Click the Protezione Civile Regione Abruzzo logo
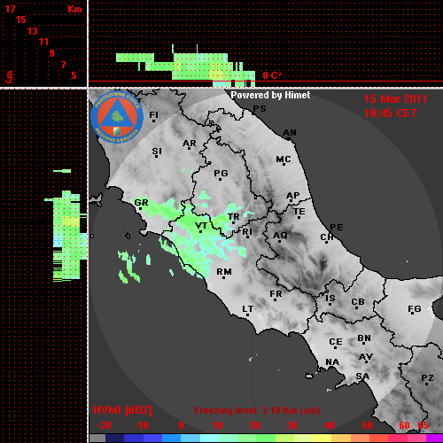 117,117
